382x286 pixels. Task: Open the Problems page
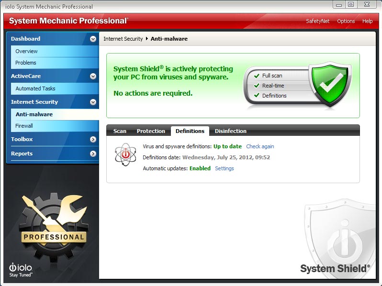coord(55,63)
